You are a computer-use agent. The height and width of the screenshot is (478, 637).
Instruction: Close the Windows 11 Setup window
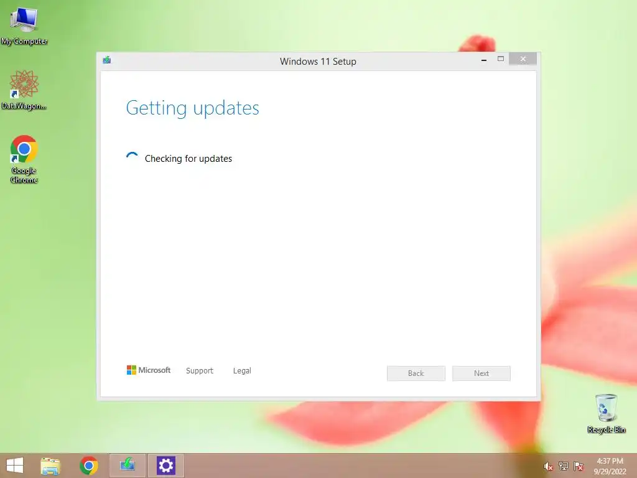(523, 59)
